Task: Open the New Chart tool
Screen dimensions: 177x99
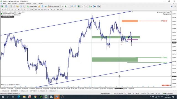Action: point(2,7)
